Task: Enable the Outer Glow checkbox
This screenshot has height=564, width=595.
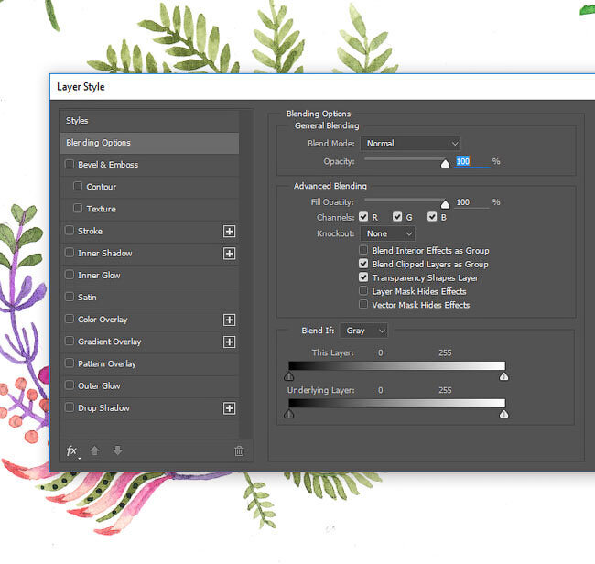Action: 70,385
